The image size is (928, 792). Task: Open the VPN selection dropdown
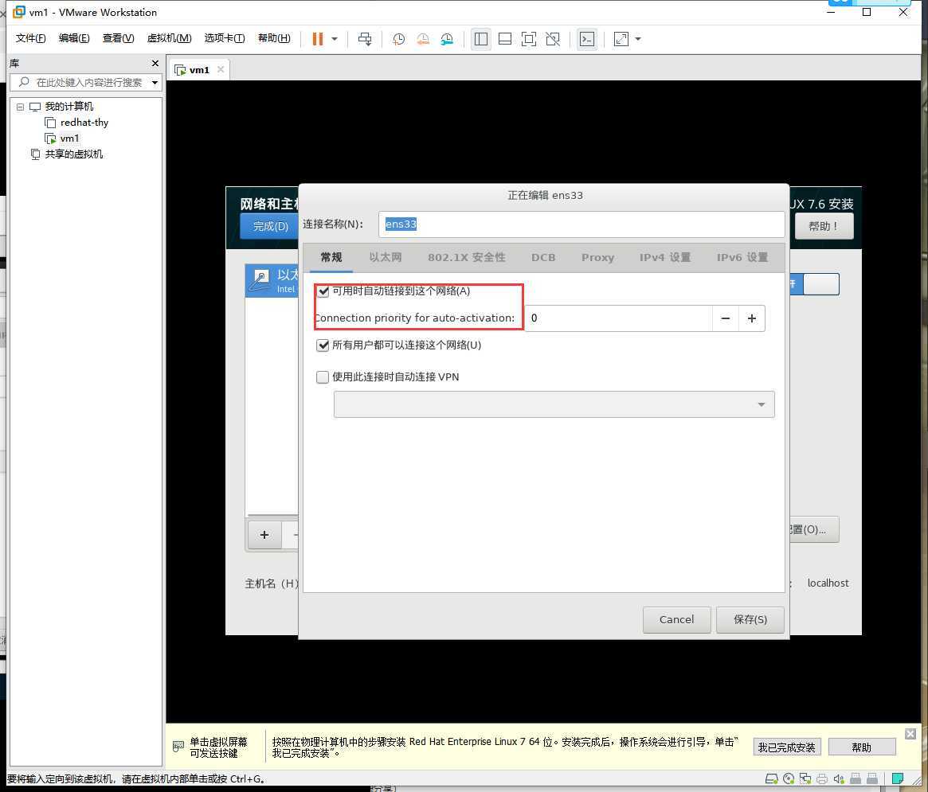554,404
